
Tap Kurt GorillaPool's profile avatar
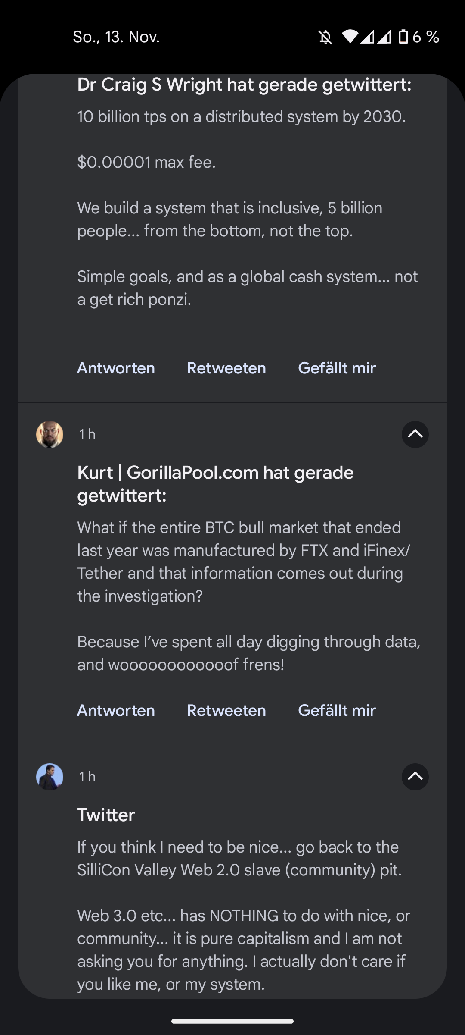pos(50,434)
